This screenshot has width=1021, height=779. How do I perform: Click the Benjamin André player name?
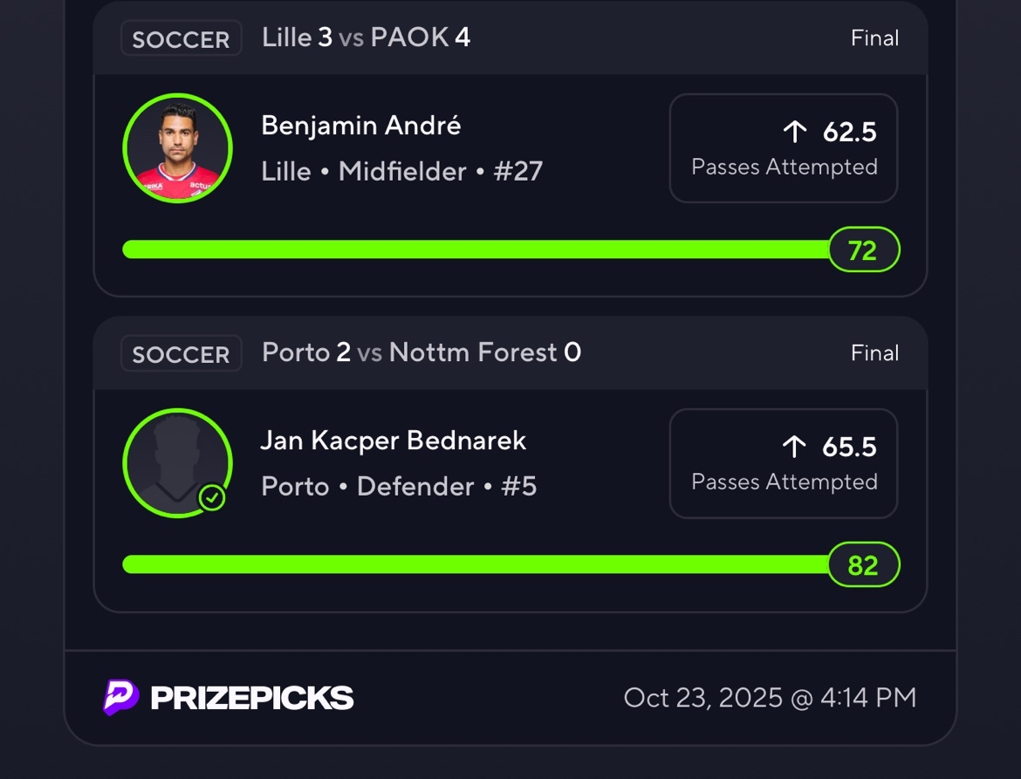pos(361,126)
